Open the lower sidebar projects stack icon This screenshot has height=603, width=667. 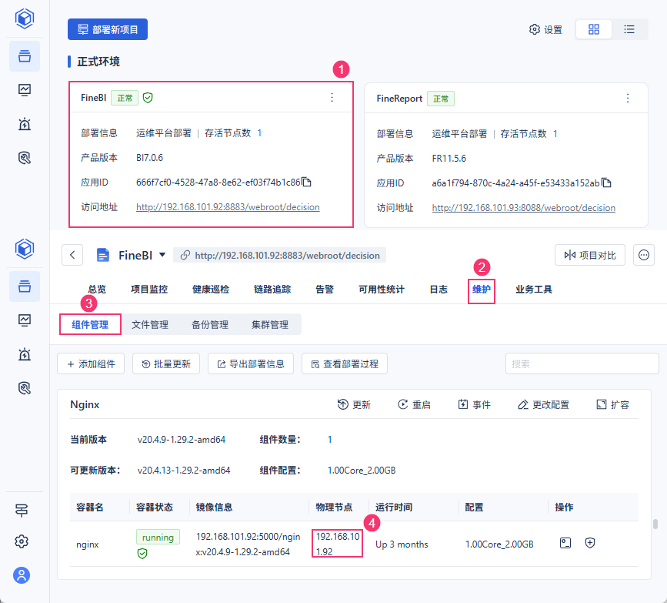25,286
